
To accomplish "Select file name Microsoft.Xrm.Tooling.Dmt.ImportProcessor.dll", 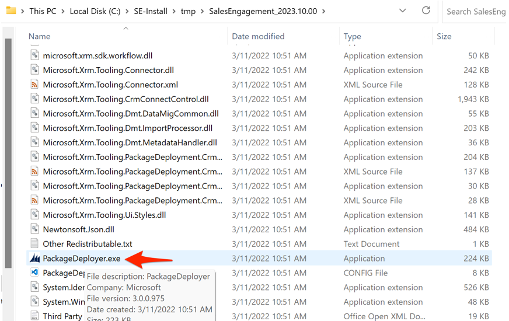I will pyautogui.click(x=128, y=128).
